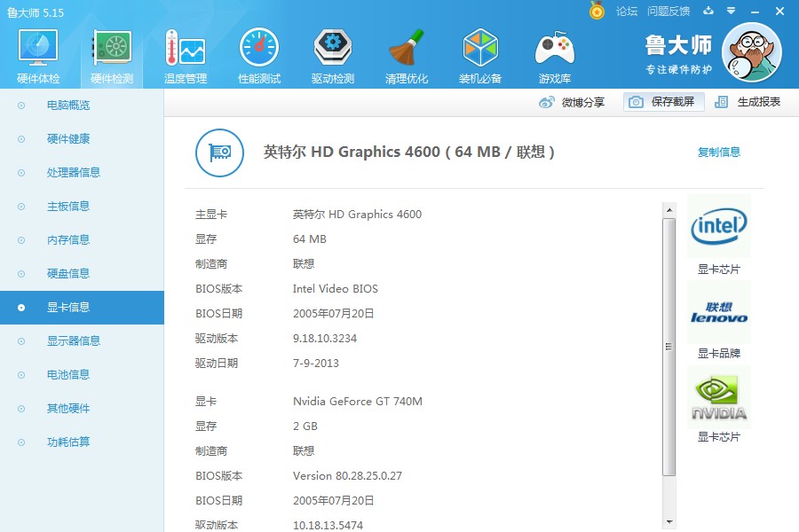Click the scrollbar down arrow
799x532 pixels.
[670, 522]
